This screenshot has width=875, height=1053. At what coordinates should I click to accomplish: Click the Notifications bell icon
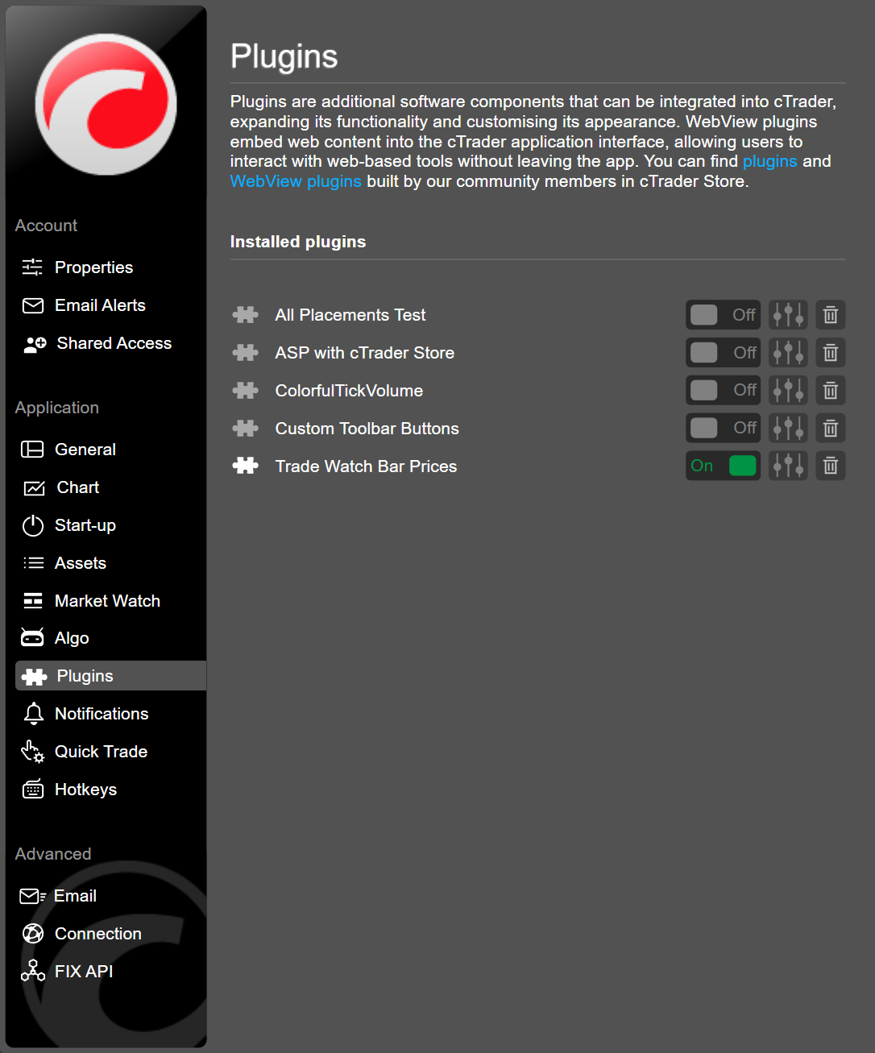coord(33,713)
